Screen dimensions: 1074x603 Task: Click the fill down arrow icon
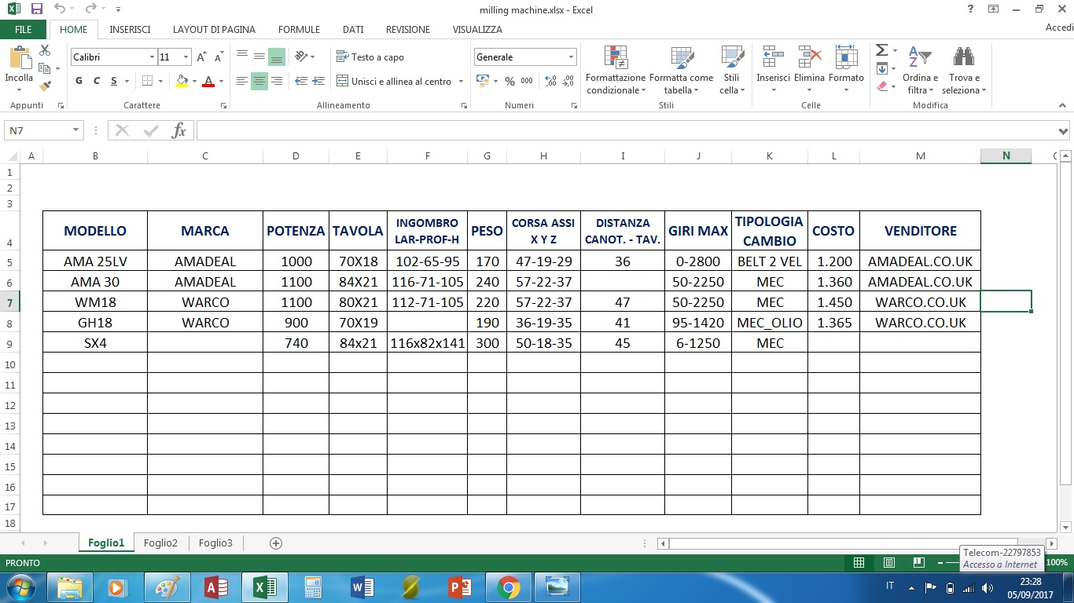point(882,68)
